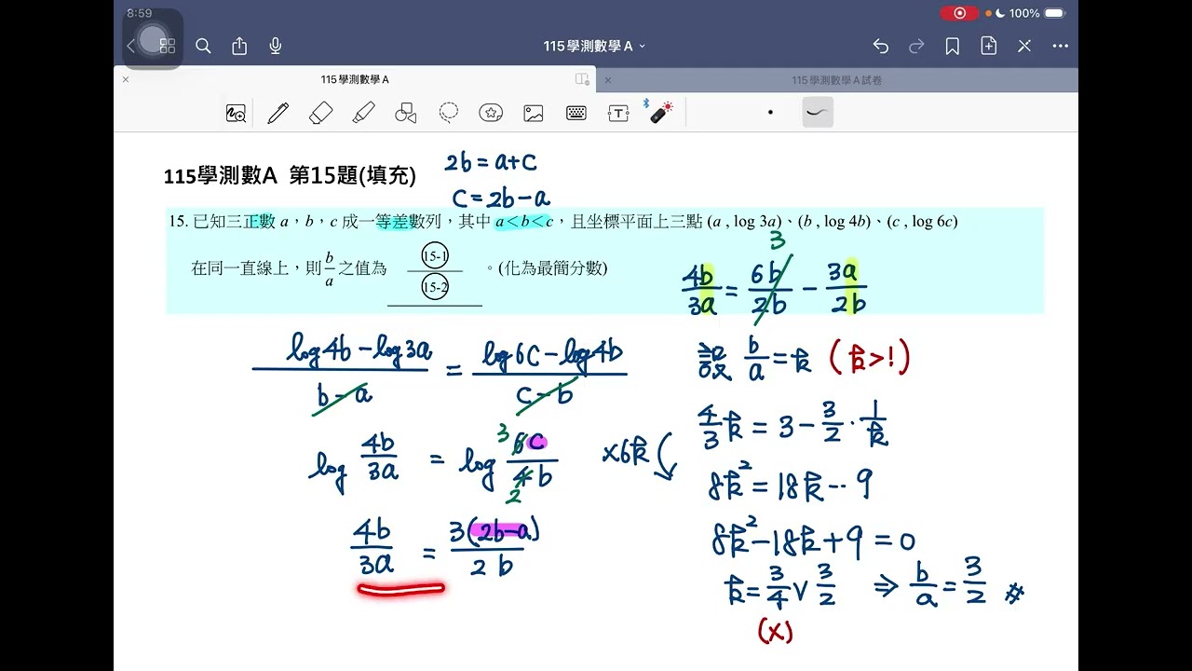Tap the problem text 已知三正數
1192x671 pixels.
(233, 222)
